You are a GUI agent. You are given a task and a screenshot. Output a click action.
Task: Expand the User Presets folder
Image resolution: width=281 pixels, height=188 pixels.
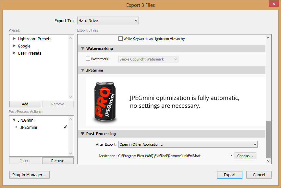click(14, 53)
